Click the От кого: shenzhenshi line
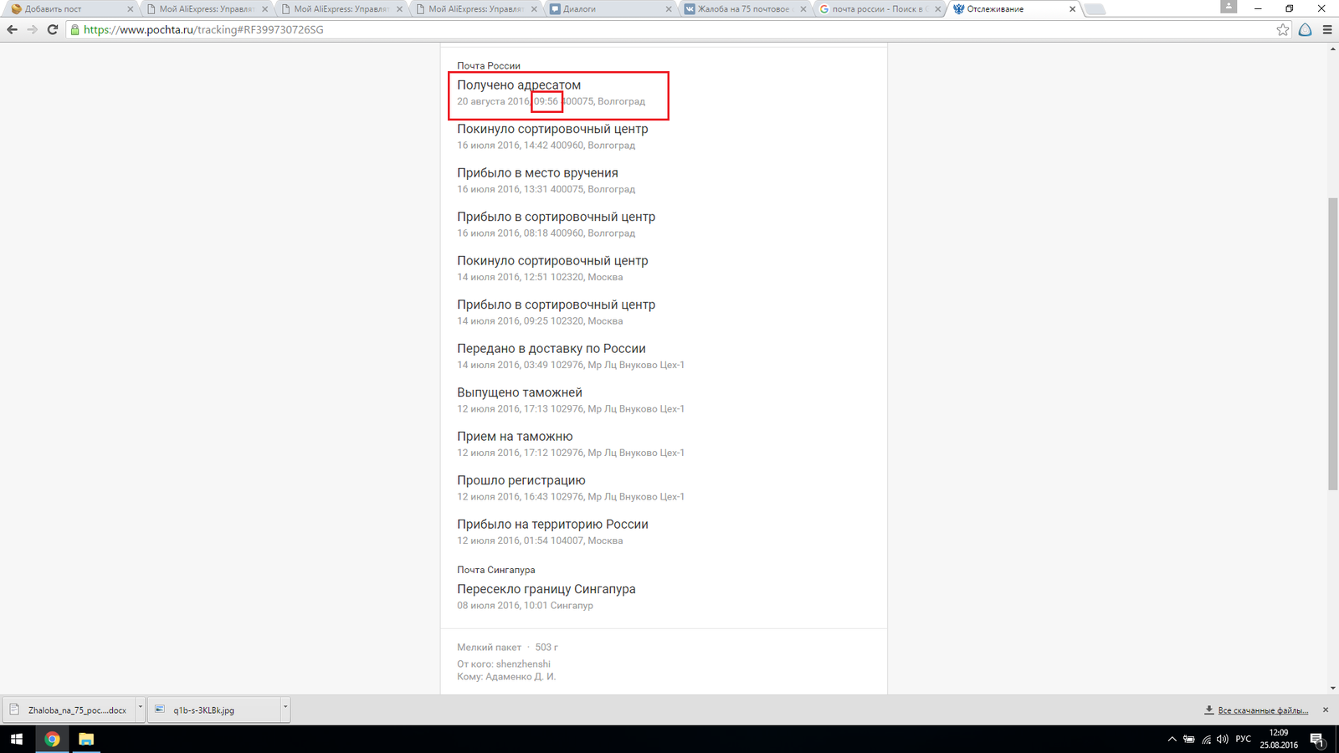 coord(504,664)
